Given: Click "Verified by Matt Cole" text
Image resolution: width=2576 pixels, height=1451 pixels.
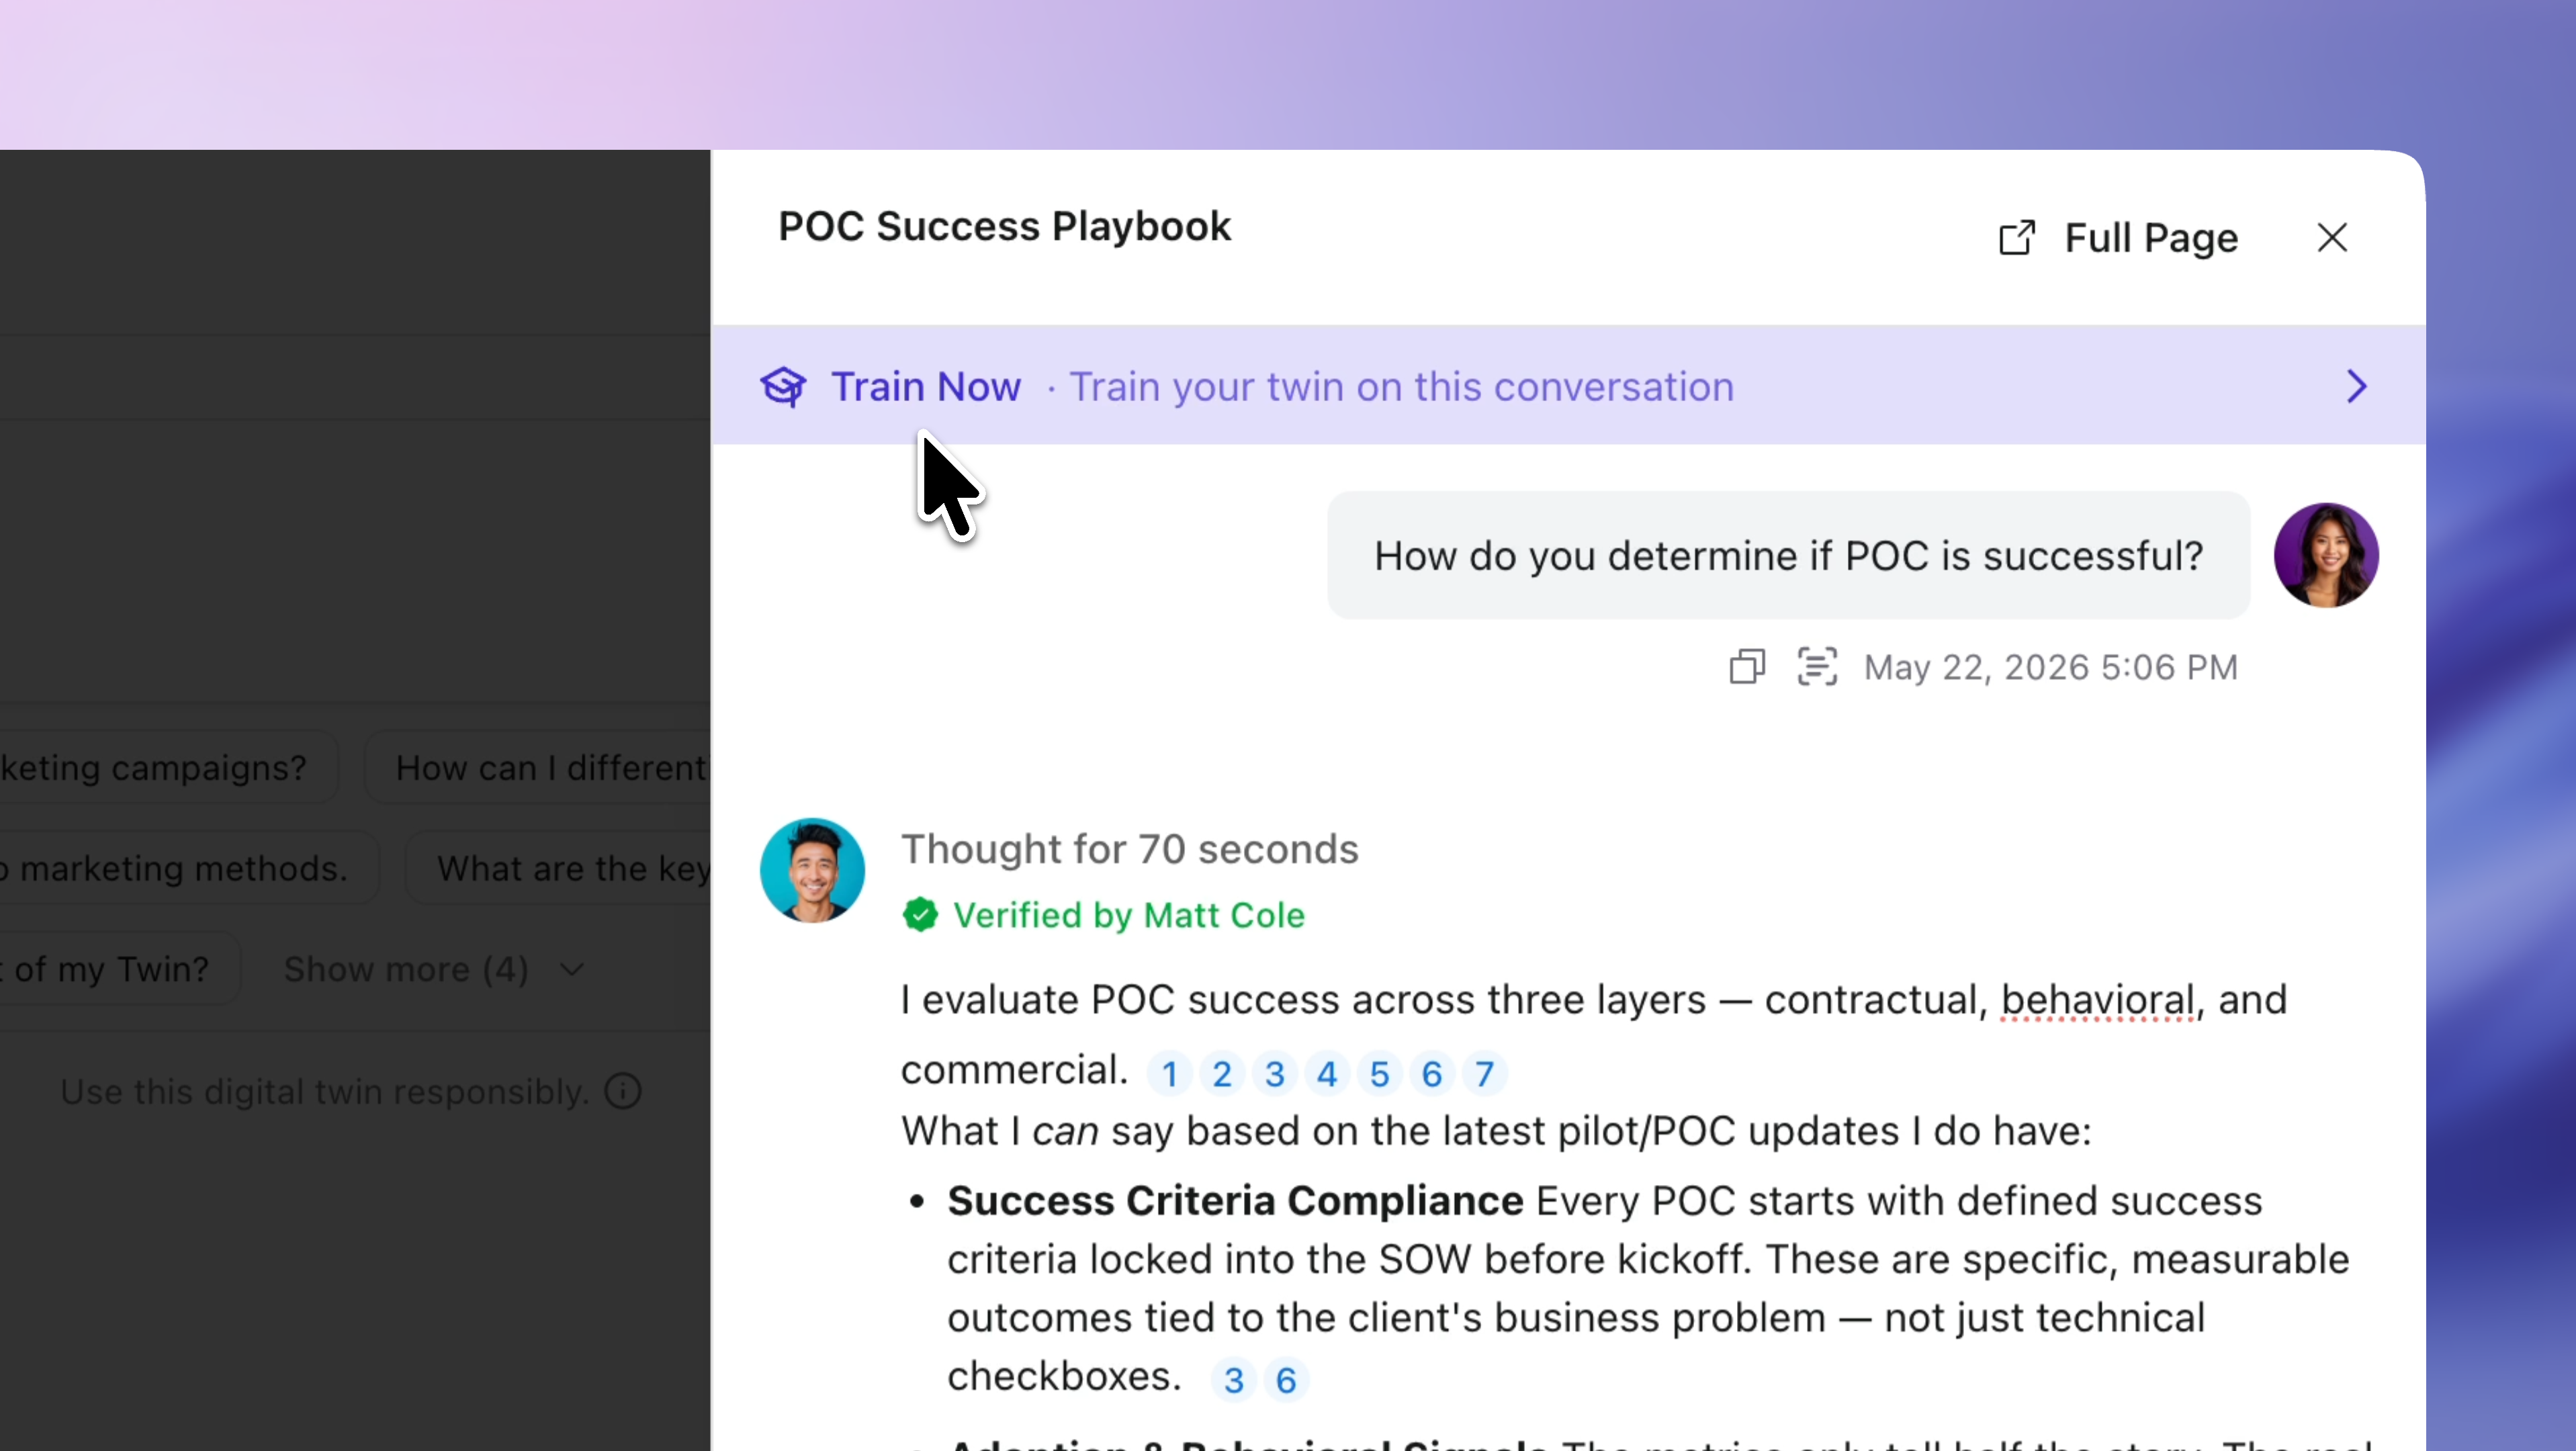Looking at the screenshot, I should coord(1129,915).
